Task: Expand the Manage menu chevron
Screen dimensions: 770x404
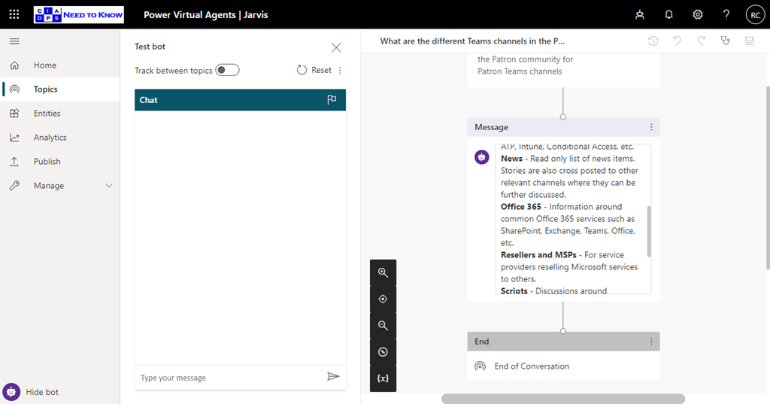Action: [108, 186]
